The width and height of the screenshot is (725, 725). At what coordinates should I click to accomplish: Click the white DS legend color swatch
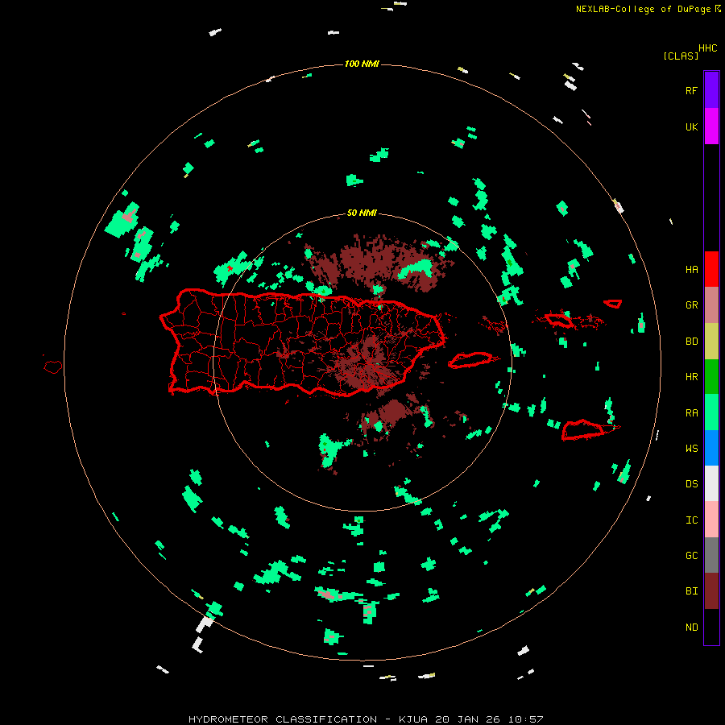tap(711, 483)
